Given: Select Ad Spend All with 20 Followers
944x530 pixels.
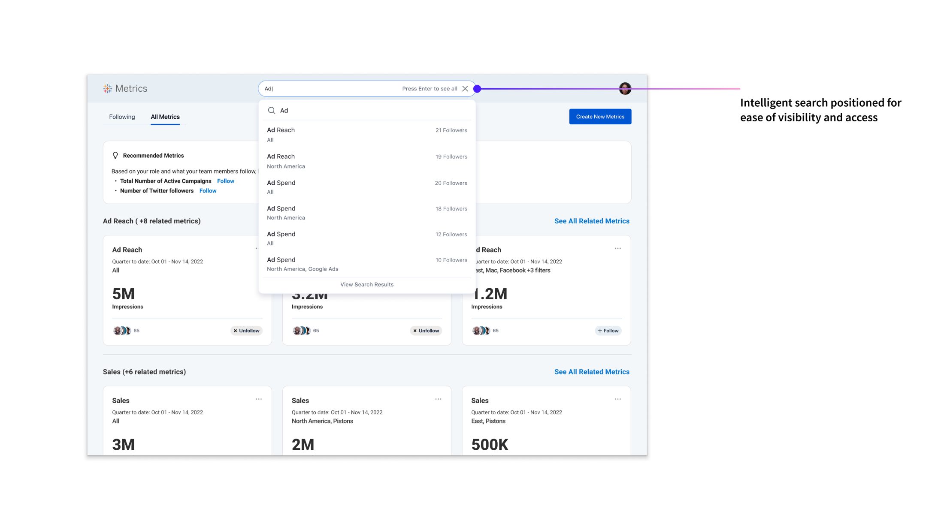Looking at the screenshot, I should pyautogui.click(x=367, y=187).
